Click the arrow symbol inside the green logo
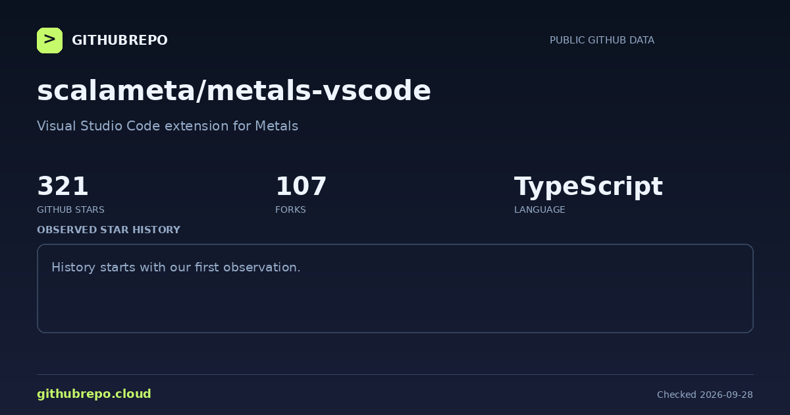790x415 pixels. click(49, 40)
